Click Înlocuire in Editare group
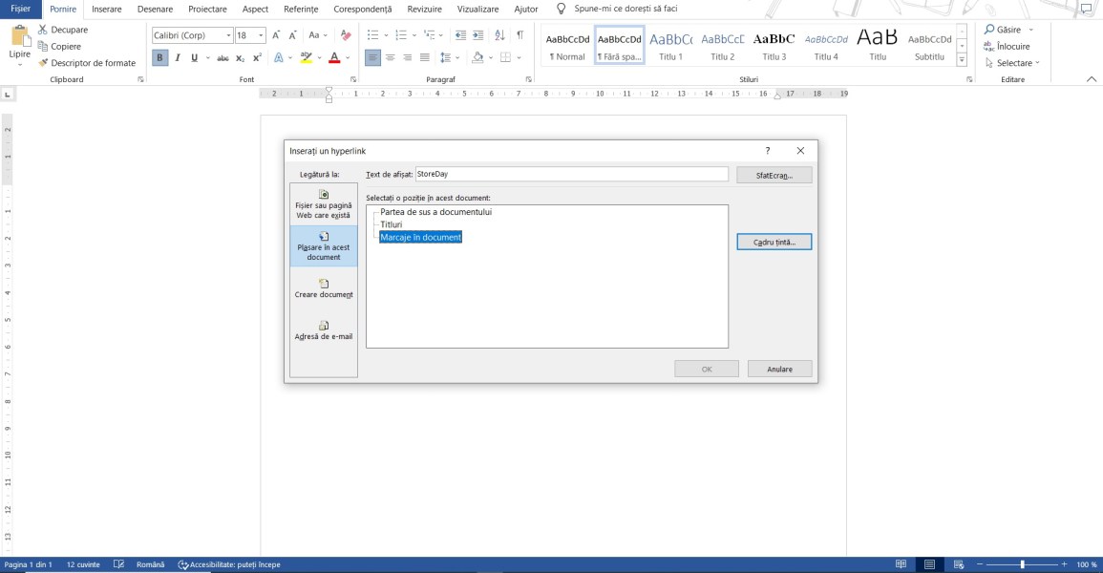This screenshot has height=573, width=1103. (x=1007, y=47)
